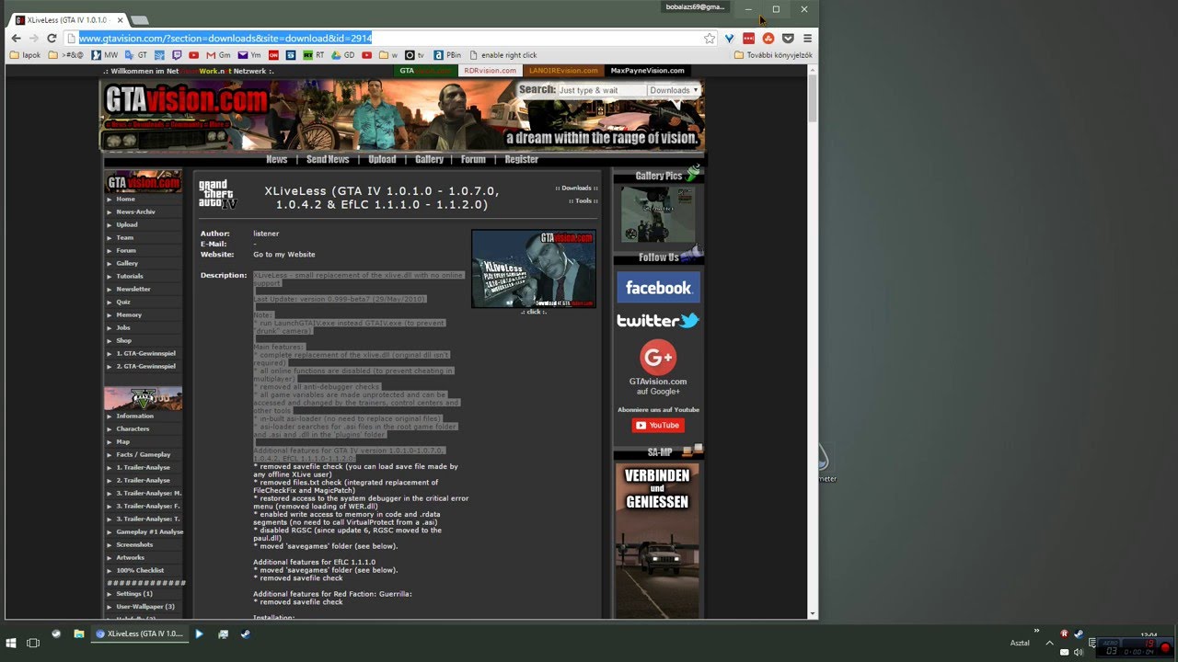Open the Upload top menu item
The image size is (1178, 662).
tap(382, 159)
